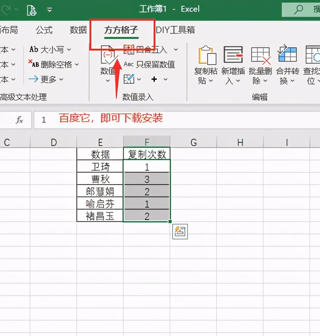Open the DIY工具箱 tab
Viewport: 320px width, 336px height.
click(175, 30)
